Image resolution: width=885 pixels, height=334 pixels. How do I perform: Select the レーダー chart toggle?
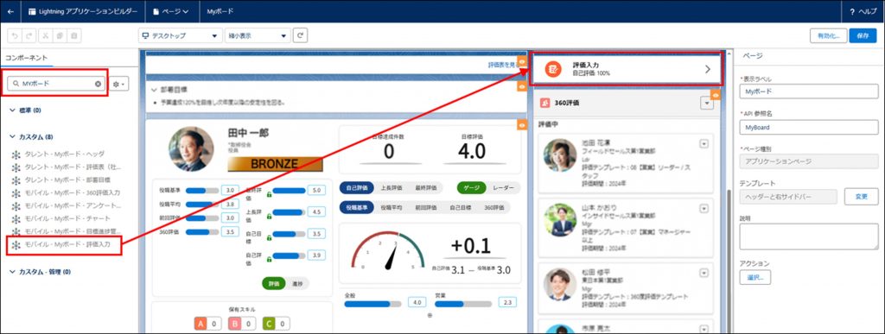point(504,187)
